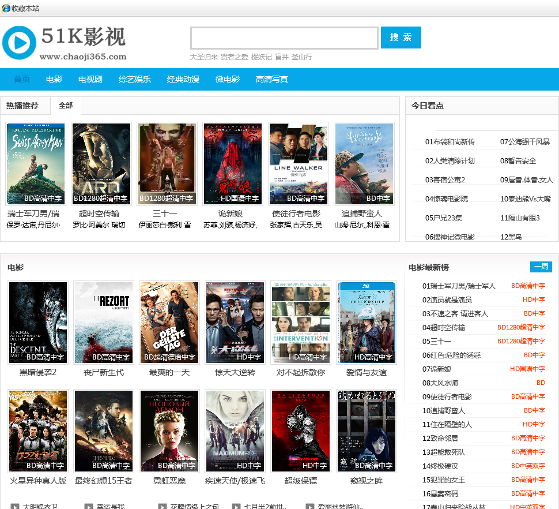Open the 最终幻想15王者 poster
Screen dimensions: 559x509
click(103, 431)
